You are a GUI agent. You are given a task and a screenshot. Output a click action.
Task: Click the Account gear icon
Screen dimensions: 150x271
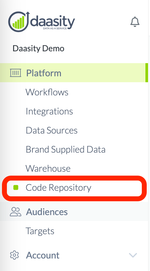coord(14,255)
